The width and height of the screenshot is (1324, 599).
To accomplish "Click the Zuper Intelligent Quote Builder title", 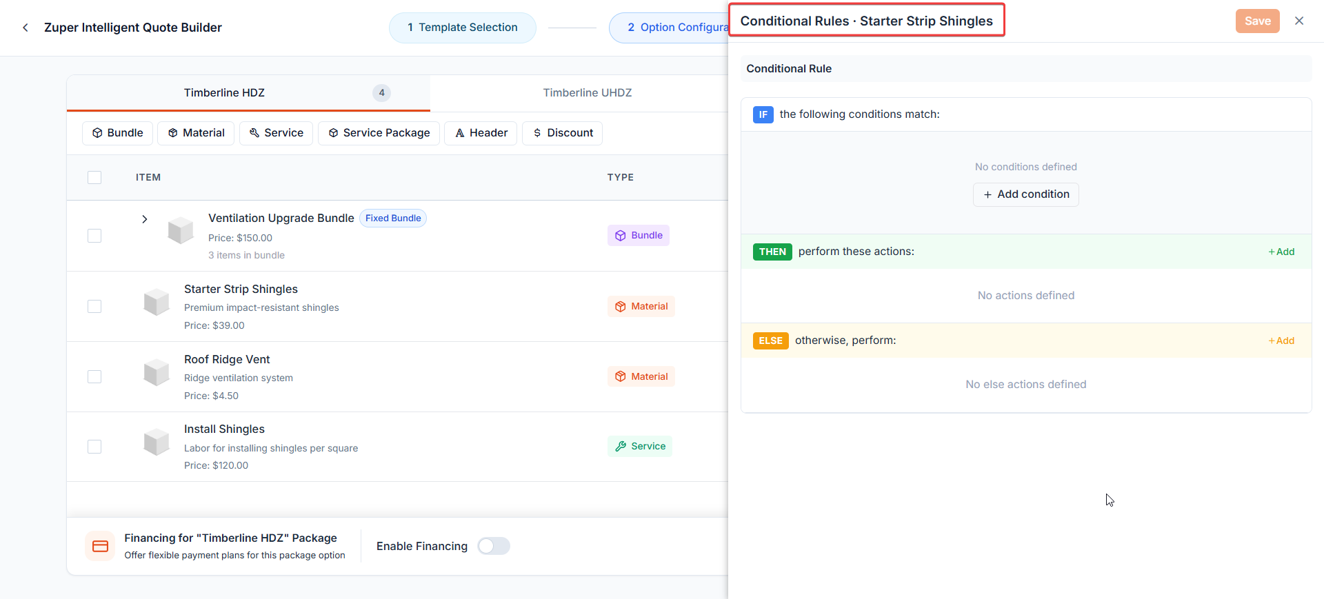I will [133, 28].
